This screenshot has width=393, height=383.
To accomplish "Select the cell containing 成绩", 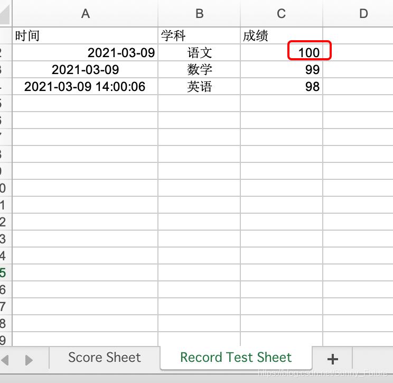I will coord(281,35).
